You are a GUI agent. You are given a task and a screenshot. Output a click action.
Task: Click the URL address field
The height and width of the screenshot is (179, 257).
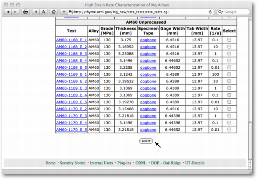coord(138,12)
